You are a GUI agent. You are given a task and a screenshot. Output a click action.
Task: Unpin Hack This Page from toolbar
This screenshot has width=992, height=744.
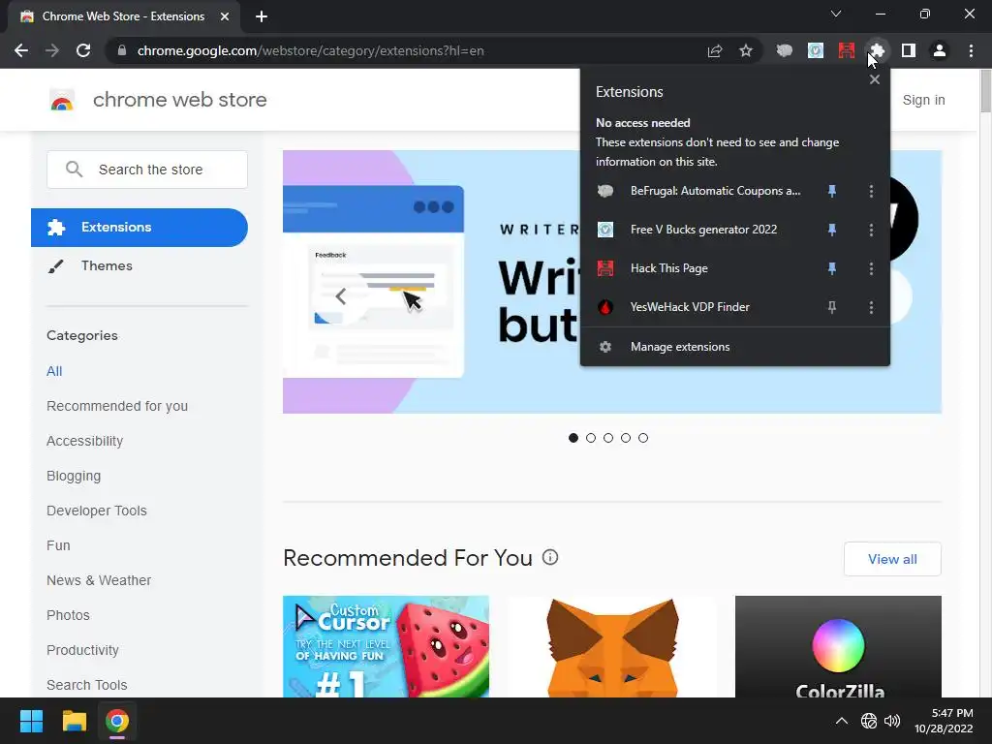point(832,269)
